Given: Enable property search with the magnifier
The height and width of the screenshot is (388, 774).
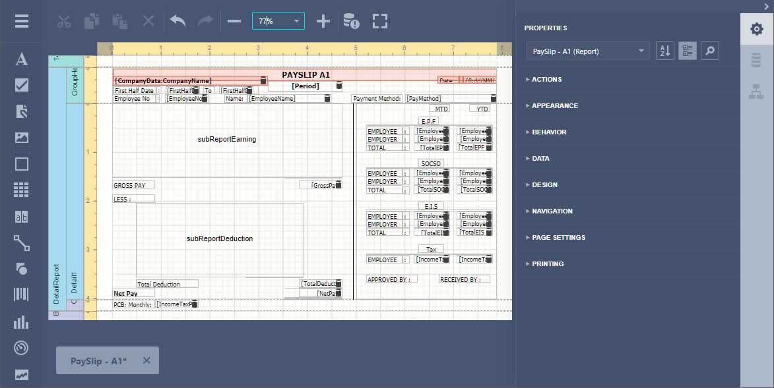Looking at the screenshot, I should point(709,50).
